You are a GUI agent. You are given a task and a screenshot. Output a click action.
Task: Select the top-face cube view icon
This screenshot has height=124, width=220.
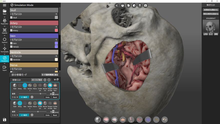point(122,6)
